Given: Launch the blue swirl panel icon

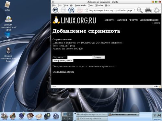Looking at the screenshot, I should tap(56, 116).
